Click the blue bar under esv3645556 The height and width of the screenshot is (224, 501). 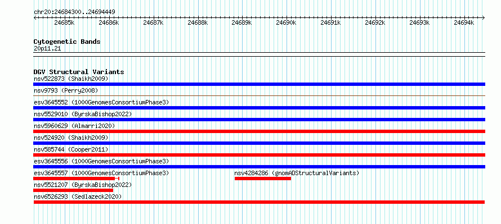259,167
